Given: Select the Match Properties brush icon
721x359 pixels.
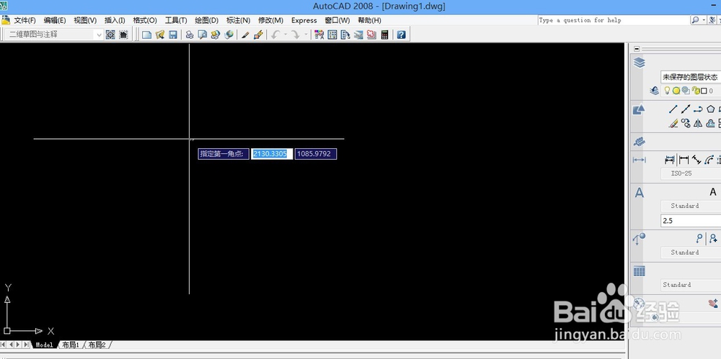Looking at the screenshot, I should coord(245,35).
